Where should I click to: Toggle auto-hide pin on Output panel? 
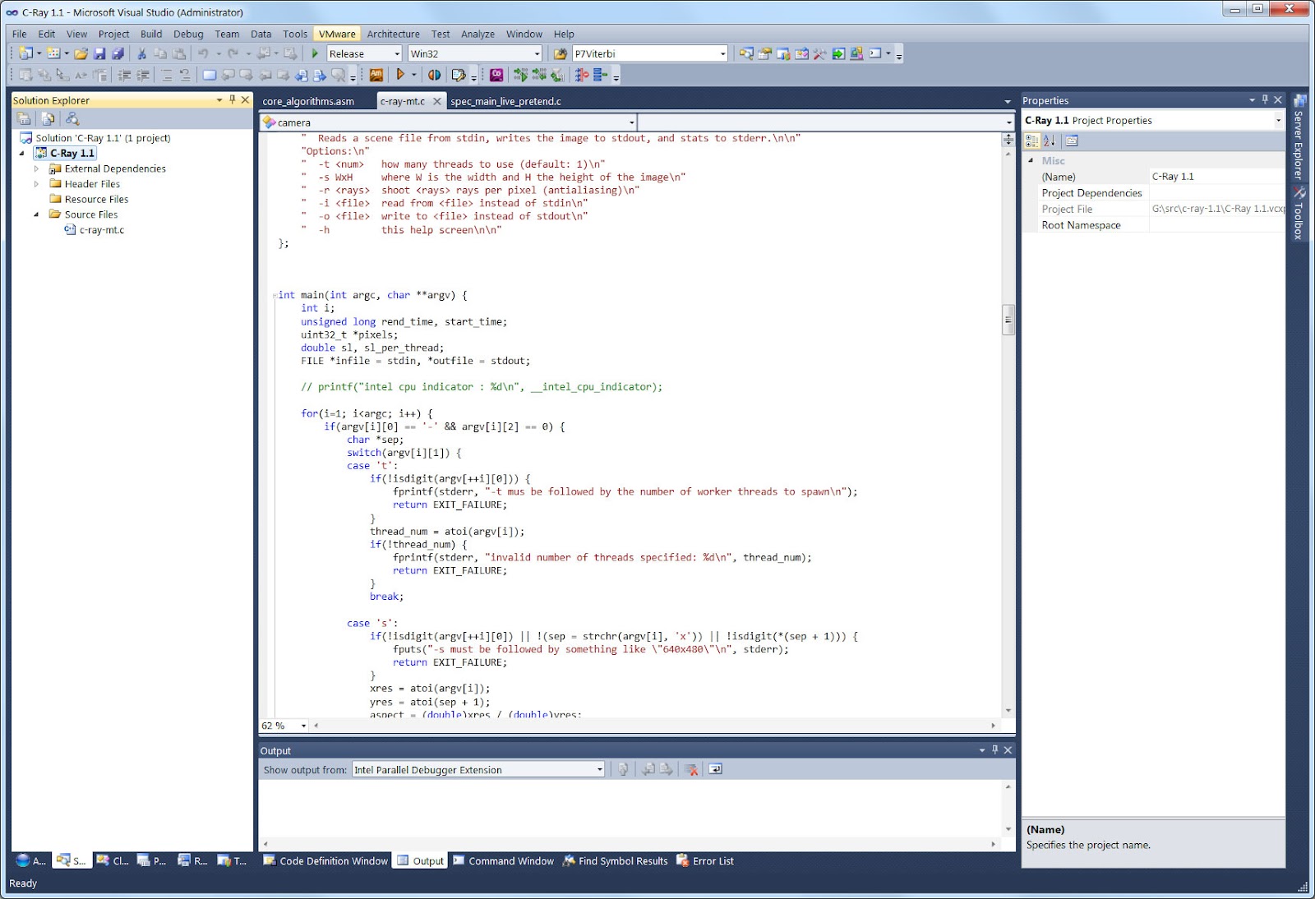pos(995,749)
